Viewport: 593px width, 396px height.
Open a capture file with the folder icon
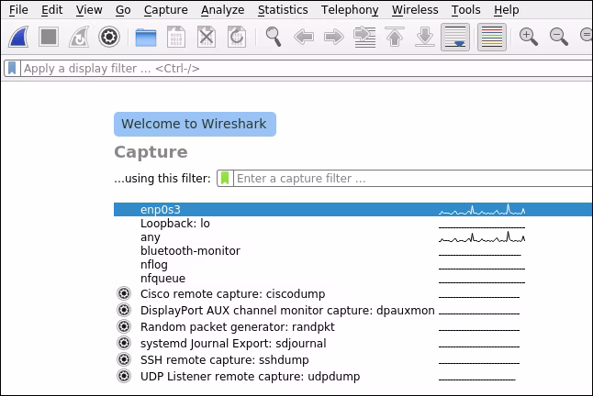[x=146, y=38]
